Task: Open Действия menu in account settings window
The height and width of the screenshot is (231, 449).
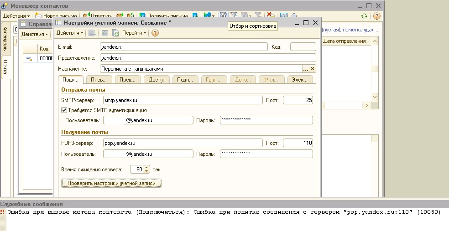Action: (x=69, y=33)
